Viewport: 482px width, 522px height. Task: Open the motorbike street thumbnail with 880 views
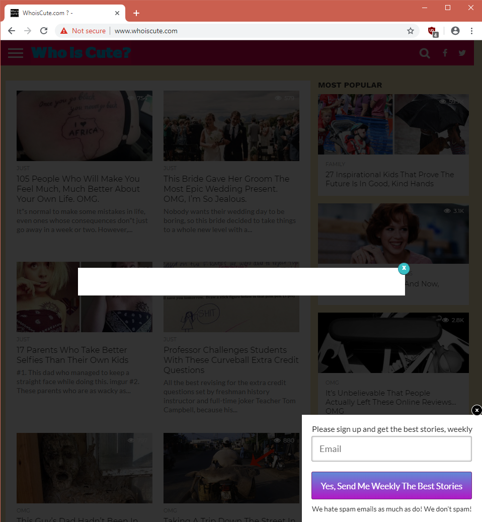coord(231,468)
